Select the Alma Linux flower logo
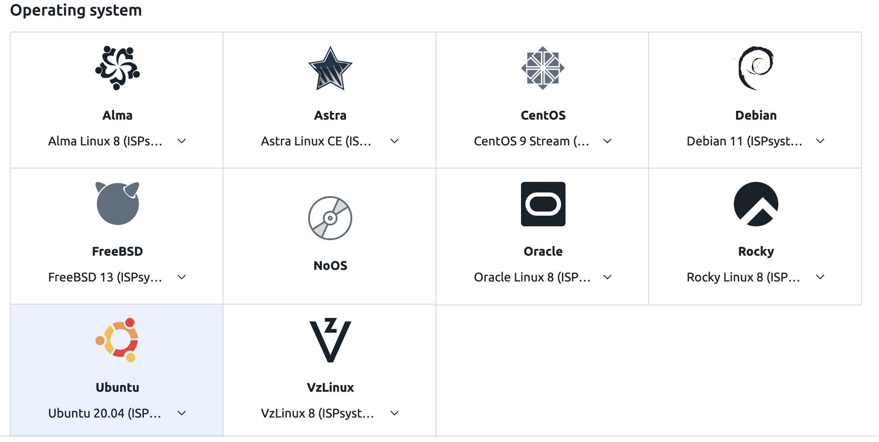This screenshot has width=879, height=442. [117, 68]
